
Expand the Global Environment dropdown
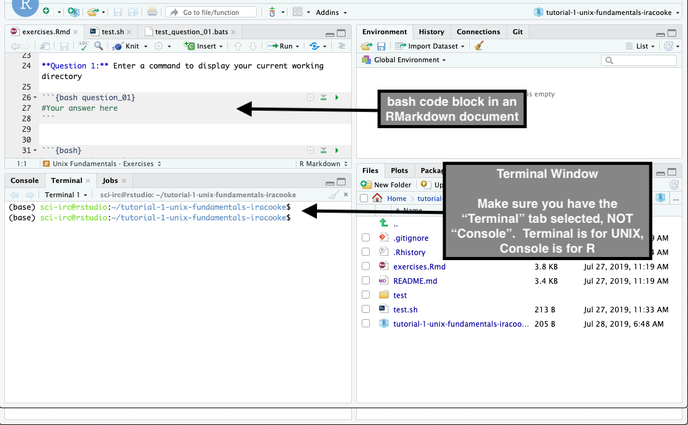pyautogui.click(x=410, y=60)
